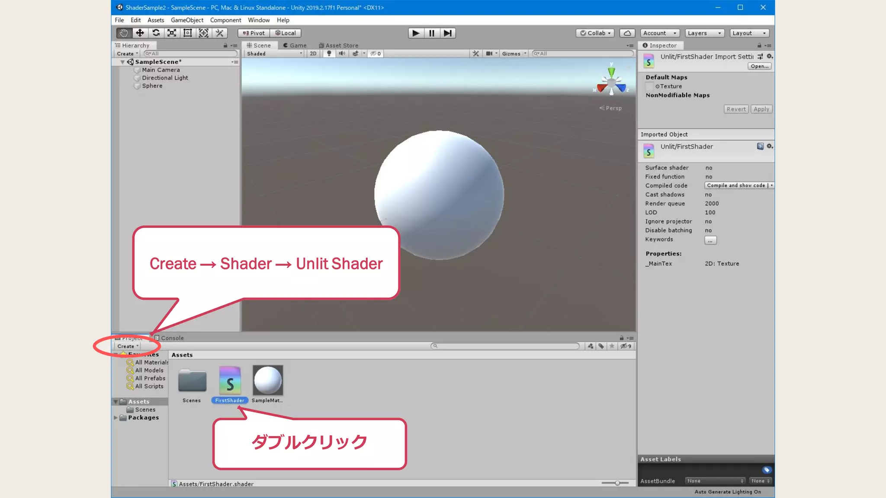Open scene component tools icon
886x498 pixels.
click(476, 54)
